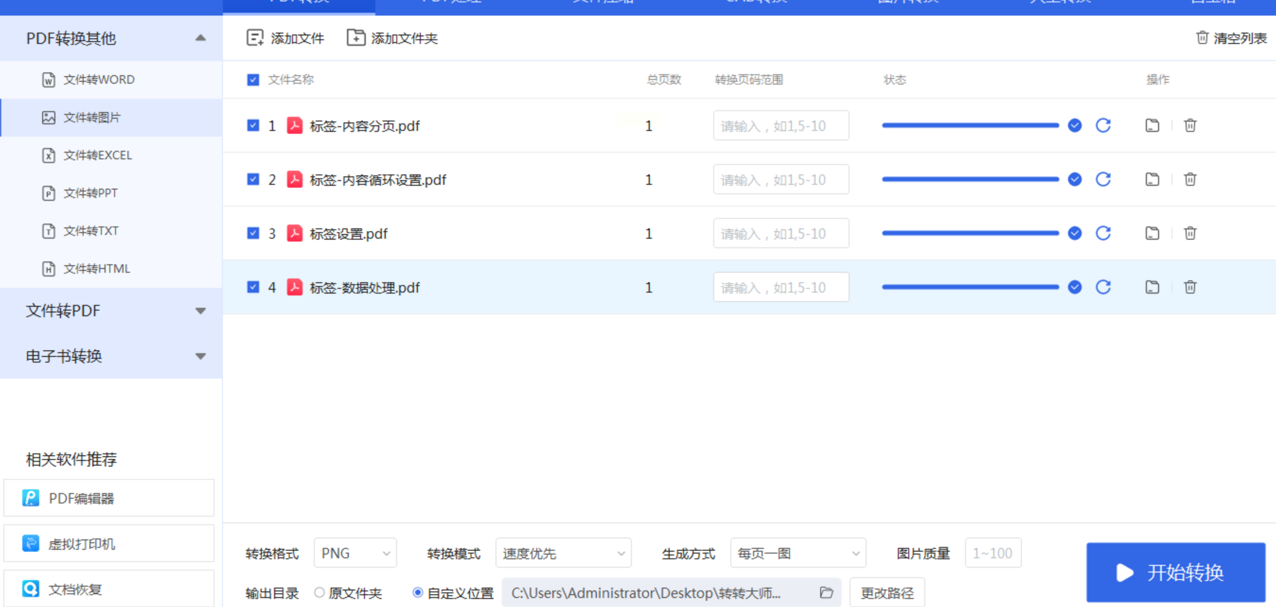Screen dimensions: 1276x607
Task: Toggle the select-all 文件名称 header checkbox
Action: (253, 79)
